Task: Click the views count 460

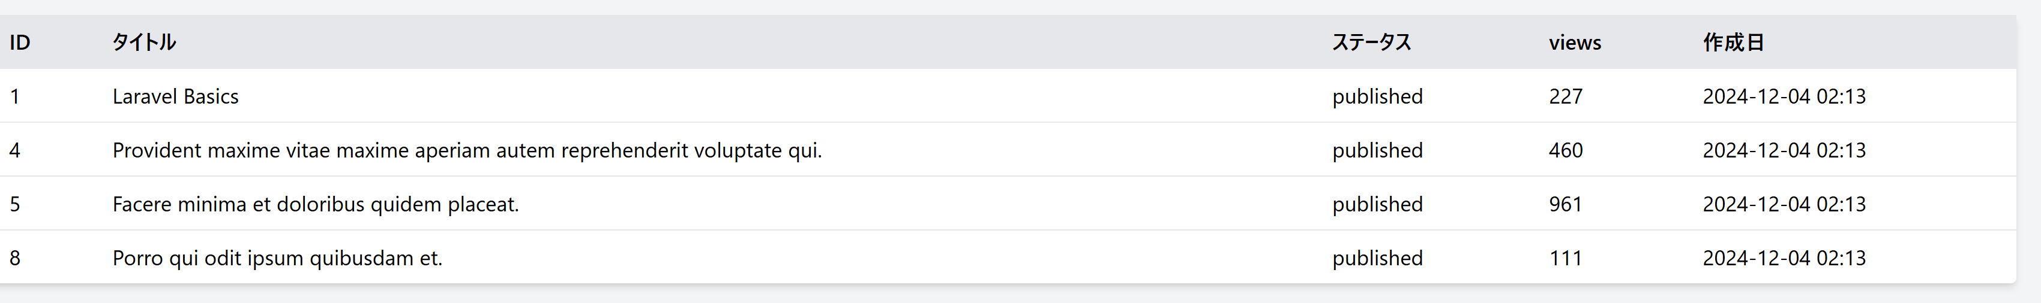Action: click(x=1566, y=150)
